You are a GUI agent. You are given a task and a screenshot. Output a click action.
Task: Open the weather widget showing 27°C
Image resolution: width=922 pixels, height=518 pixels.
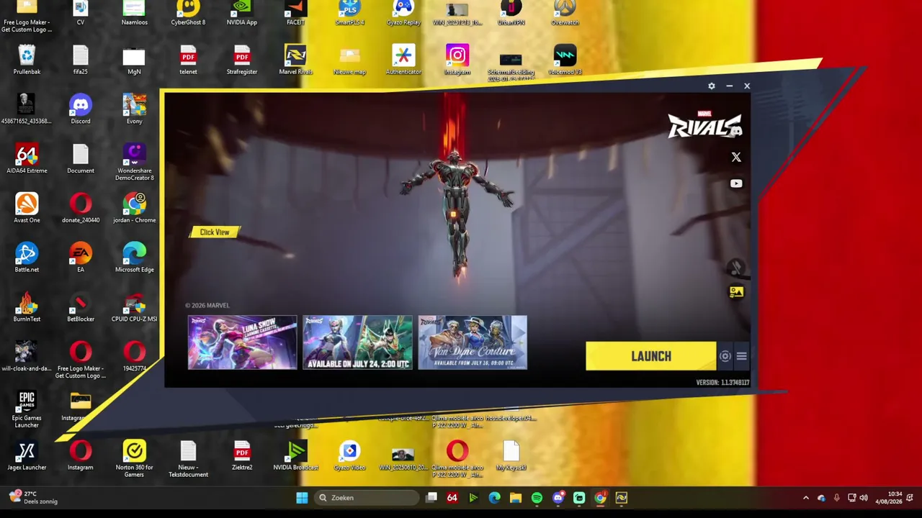[x=33, y=497]
